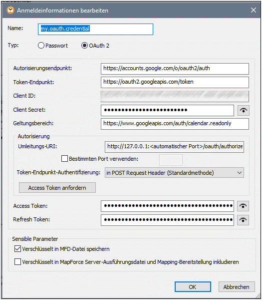Edit the Token-Endpunkt URL field
262x300 pixels.
click(x=175, y=82)
